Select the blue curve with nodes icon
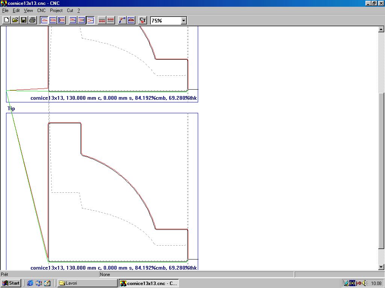This screenshot has height=288, width=385. click(x=122, y=20)
